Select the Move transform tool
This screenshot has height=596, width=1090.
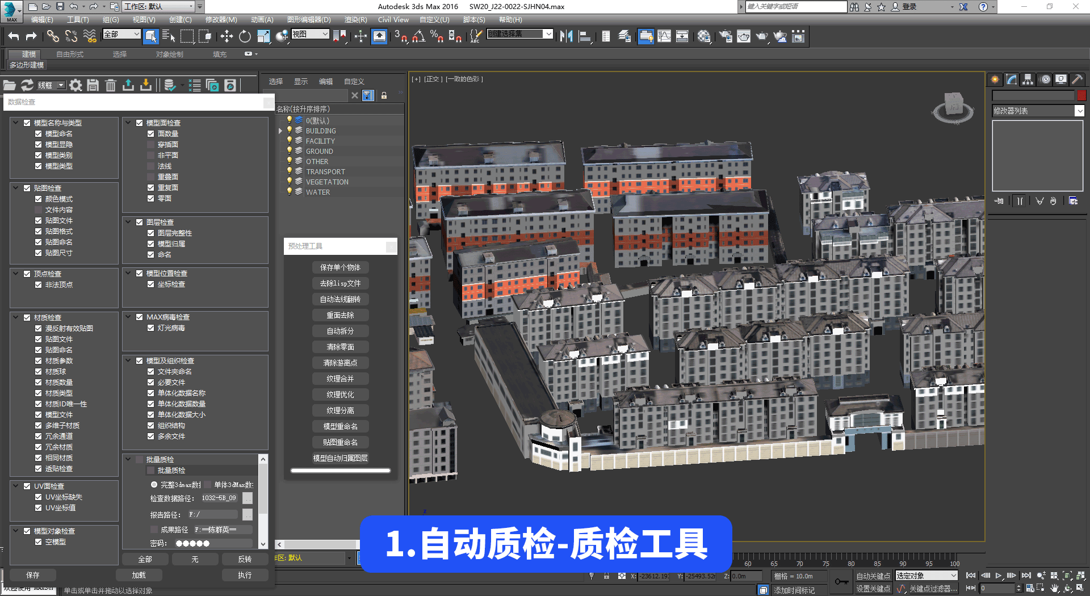coord(227,37)
